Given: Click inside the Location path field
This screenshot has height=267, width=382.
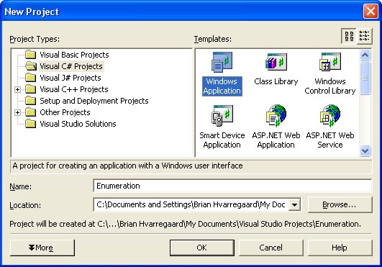Looking at the screenshot, I should (191, 204).
